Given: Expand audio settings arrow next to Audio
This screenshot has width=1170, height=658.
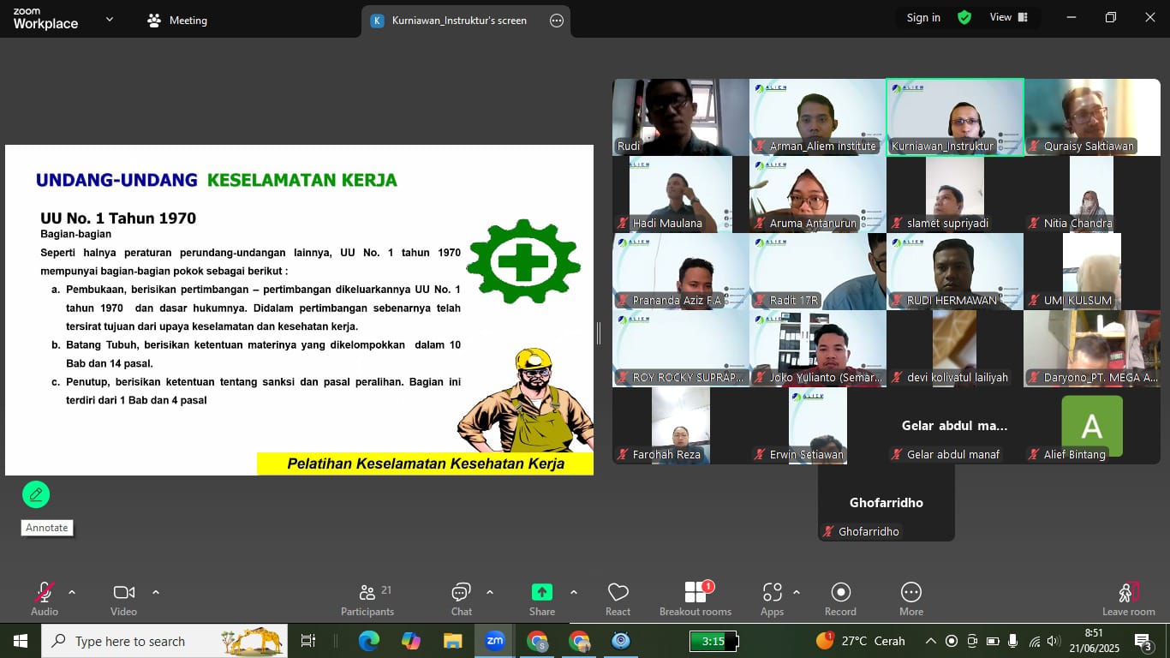Looking at the screenshot, I should [x=72, y=592].
